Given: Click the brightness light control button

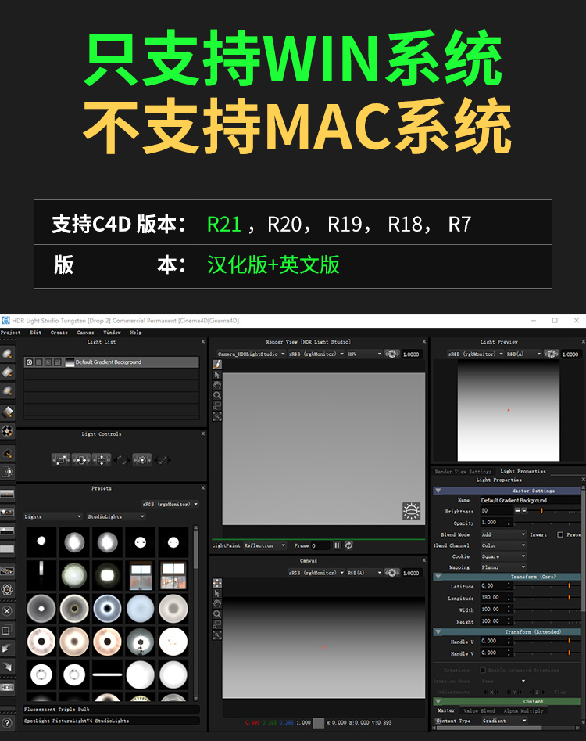Looking at the screenshot, I should [142, 459].
